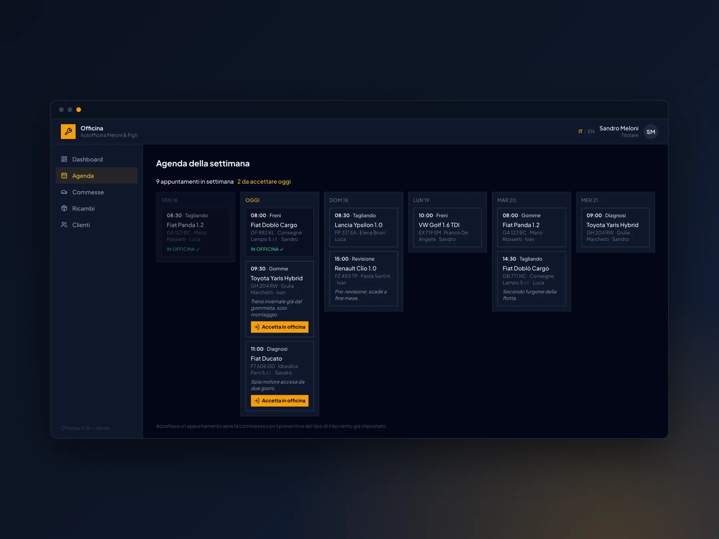Open today's 08:00 Fiat Doblò Cargo card
The width and height of the screenshot is (719, 539).
pyautogui.click(x=280, y=232)
